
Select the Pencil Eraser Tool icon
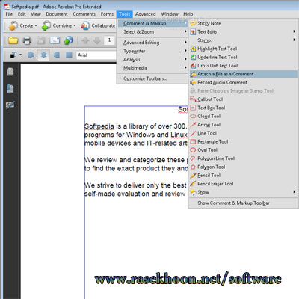193,184
